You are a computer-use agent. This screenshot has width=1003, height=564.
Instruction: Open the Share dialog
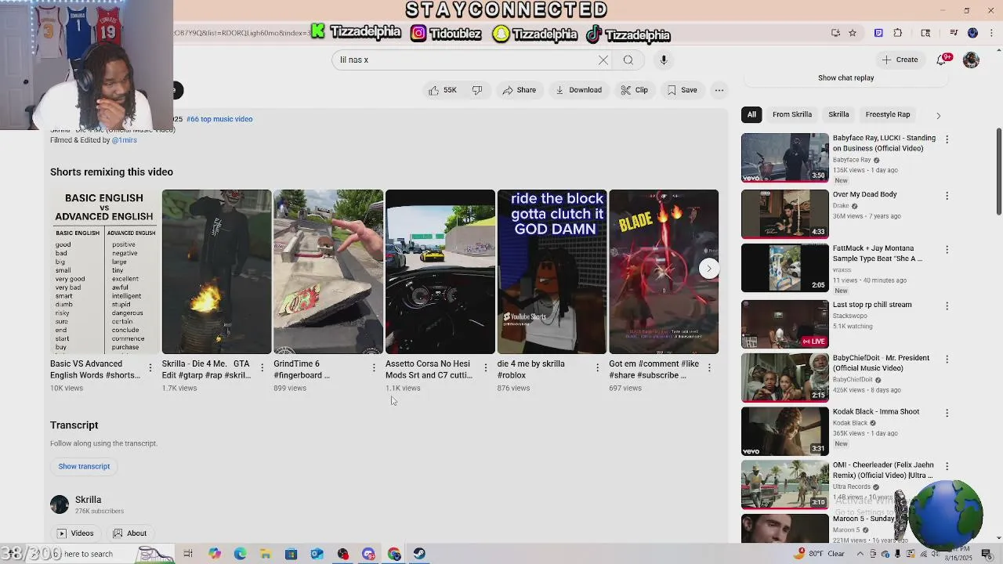point(520,90)
